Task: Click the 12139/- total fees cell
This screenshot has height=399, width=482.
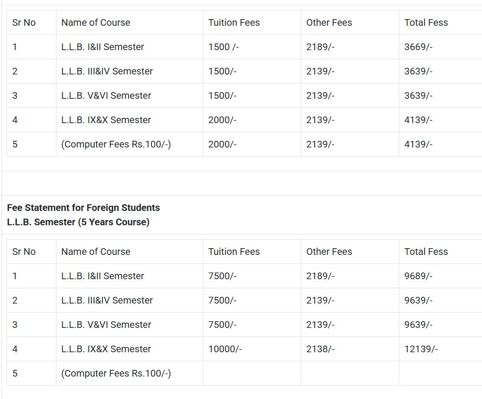Action: pyautogui.click(x=421, y=349)
